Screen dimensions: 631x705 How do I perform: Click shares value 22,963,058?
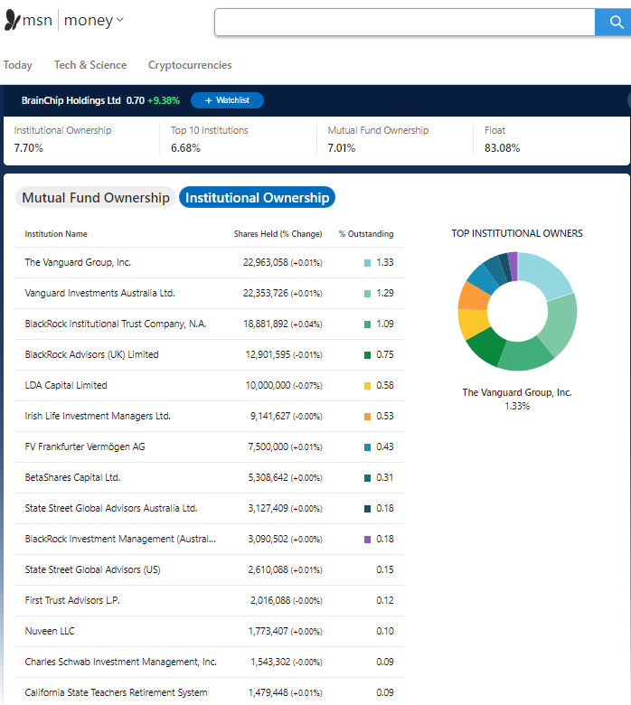point(266,263)
